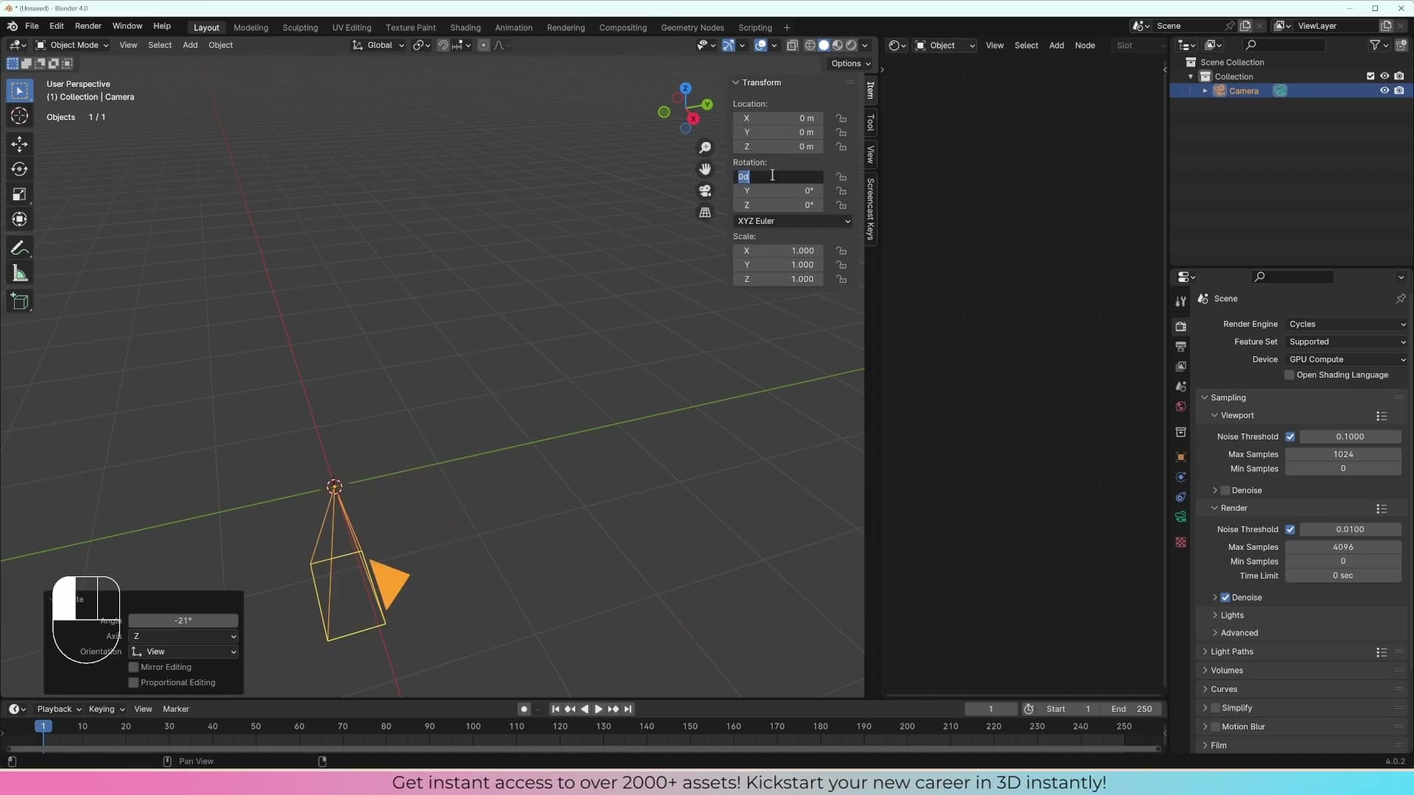1414x795 pixels.
Task: Open World properties tab icon
Action: [1181, 406]
